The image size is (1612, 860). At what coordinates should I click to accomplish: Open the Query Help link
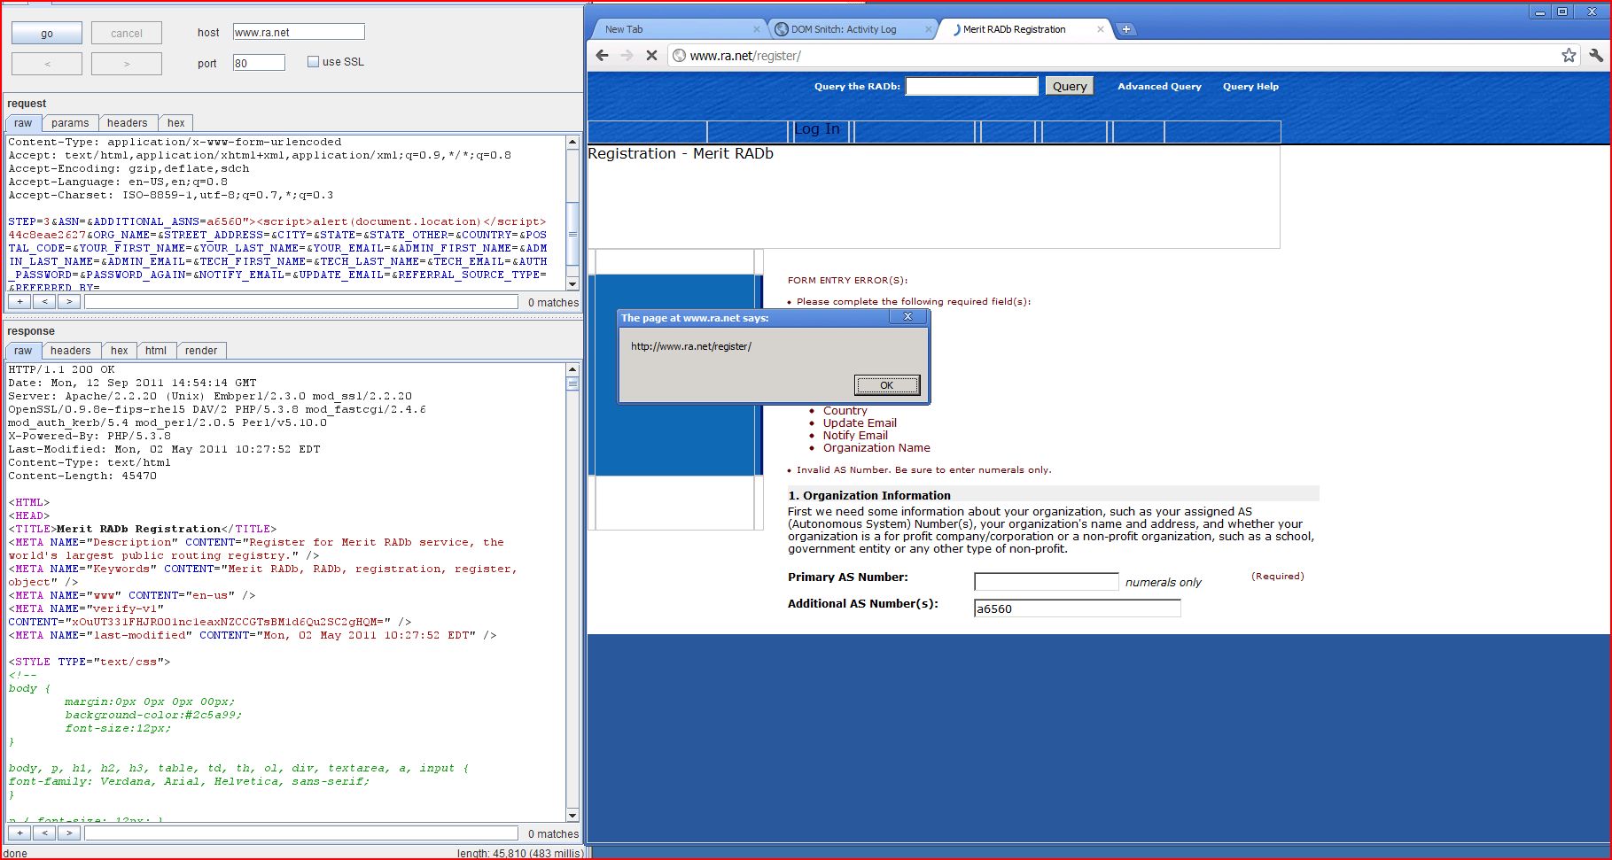pyautogui.click(x=1250, y=86)
